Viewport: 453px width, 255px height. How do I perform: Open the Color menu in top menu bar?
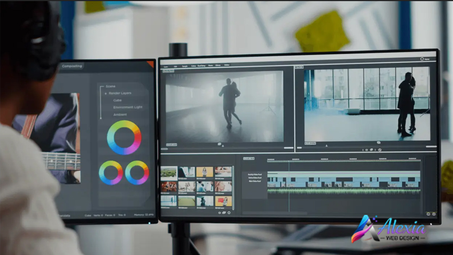pos(193,65)
